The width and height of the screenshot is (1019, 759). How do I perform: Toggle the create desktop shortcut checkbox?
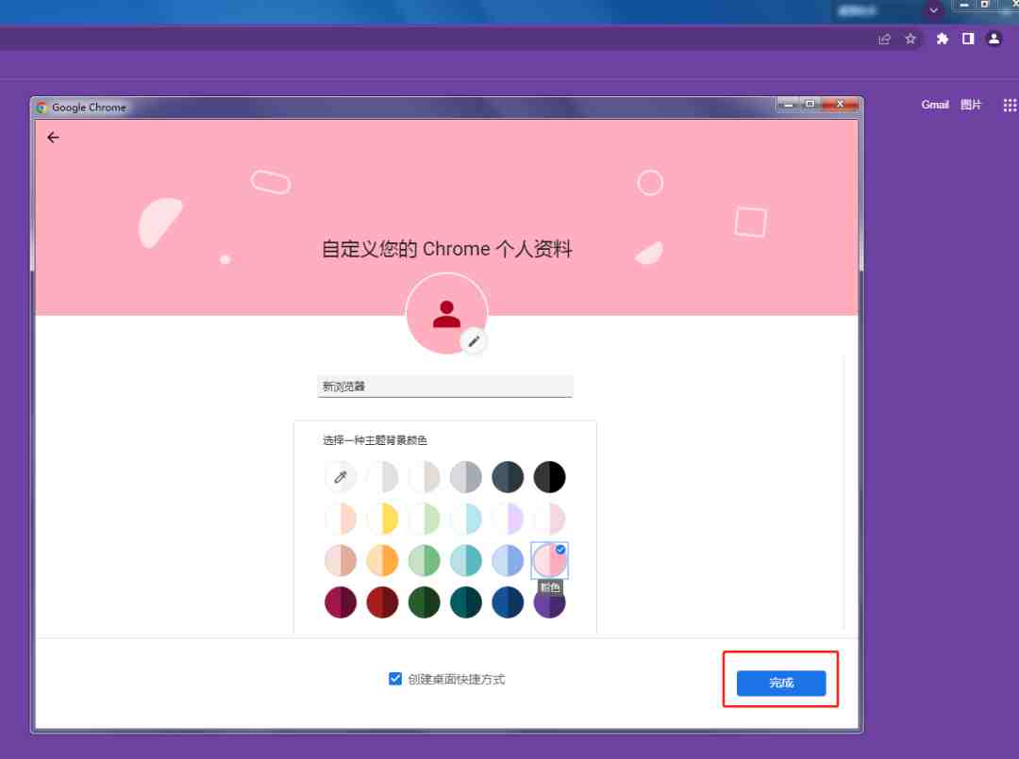point(395,679)
